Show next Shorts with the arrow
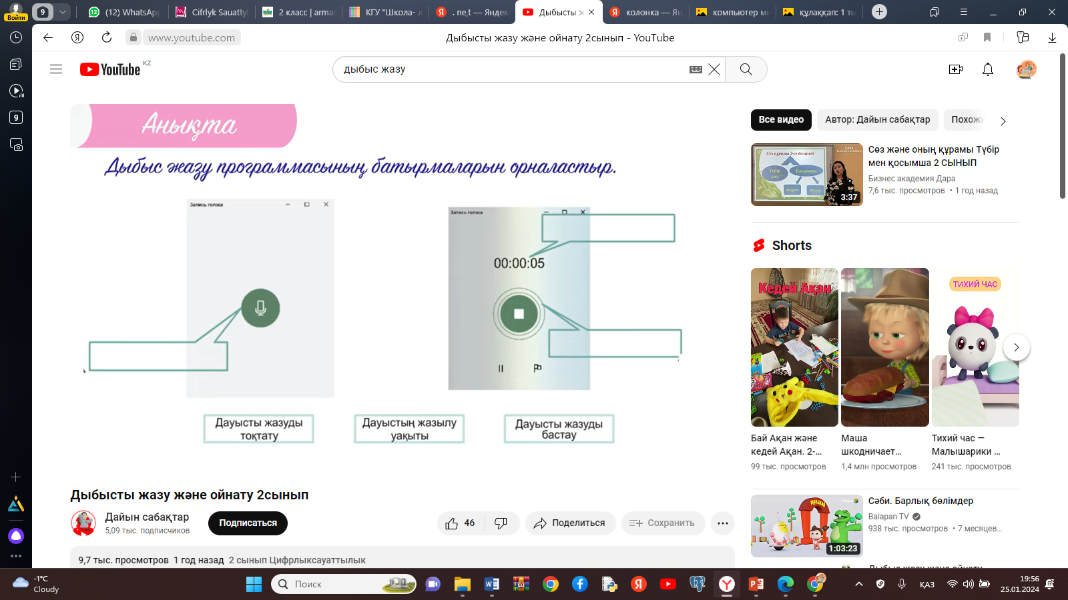The width and height of the screenshot is (1068, 600). 1016,347
